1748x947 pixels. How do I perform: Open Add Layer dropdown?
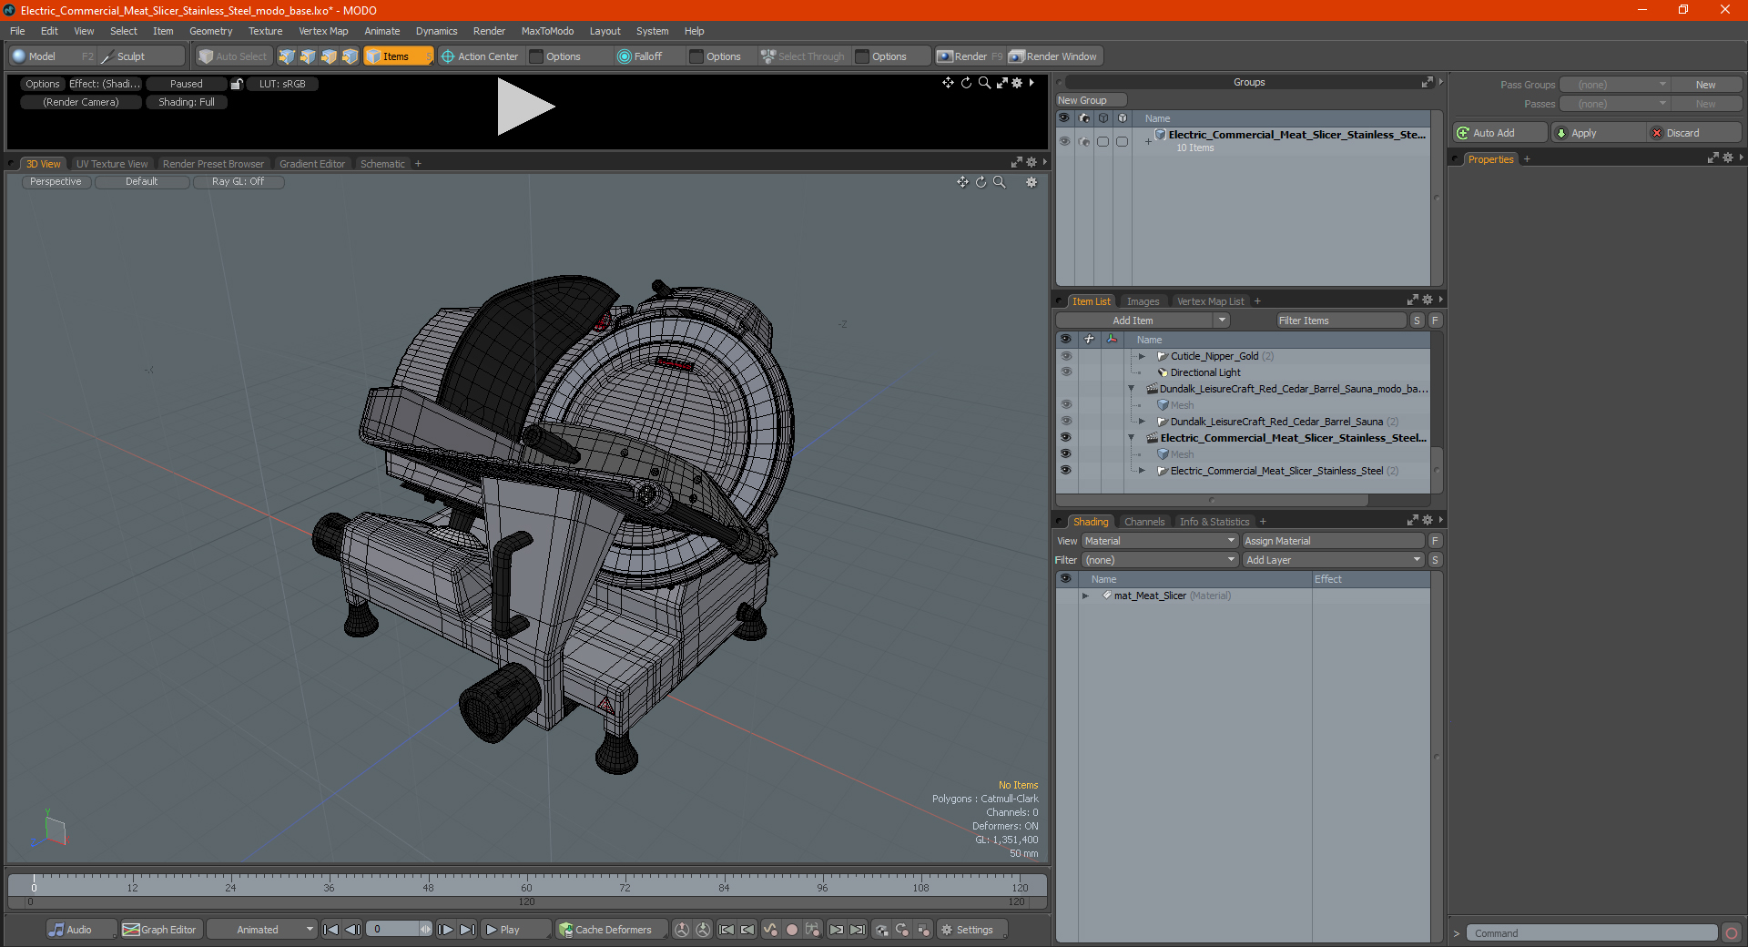tap(1334, 560)
